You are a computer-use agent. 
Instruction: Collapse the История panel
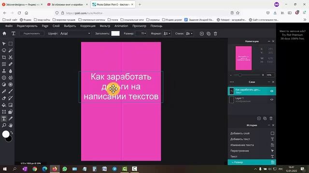(269, 125)
